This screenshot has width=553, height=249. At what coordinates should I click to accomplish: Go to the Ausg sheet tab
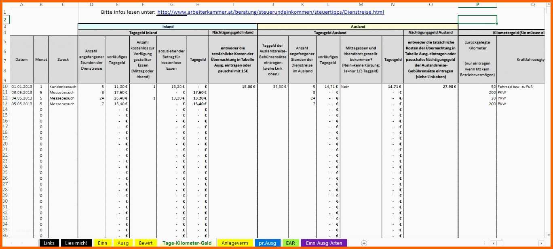(x=123, y=243)
